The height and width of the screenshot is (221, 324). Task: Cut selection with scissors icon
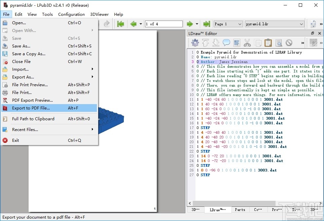[247, 43]
